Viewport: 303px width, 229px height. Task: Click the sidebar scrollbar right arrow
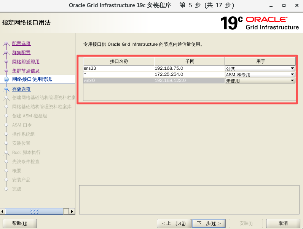coord(72,211)
